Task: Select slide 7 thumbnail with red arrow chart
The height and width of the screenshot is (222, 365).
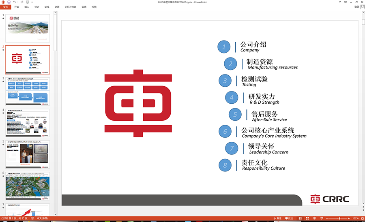Action: tap(28, 210)
